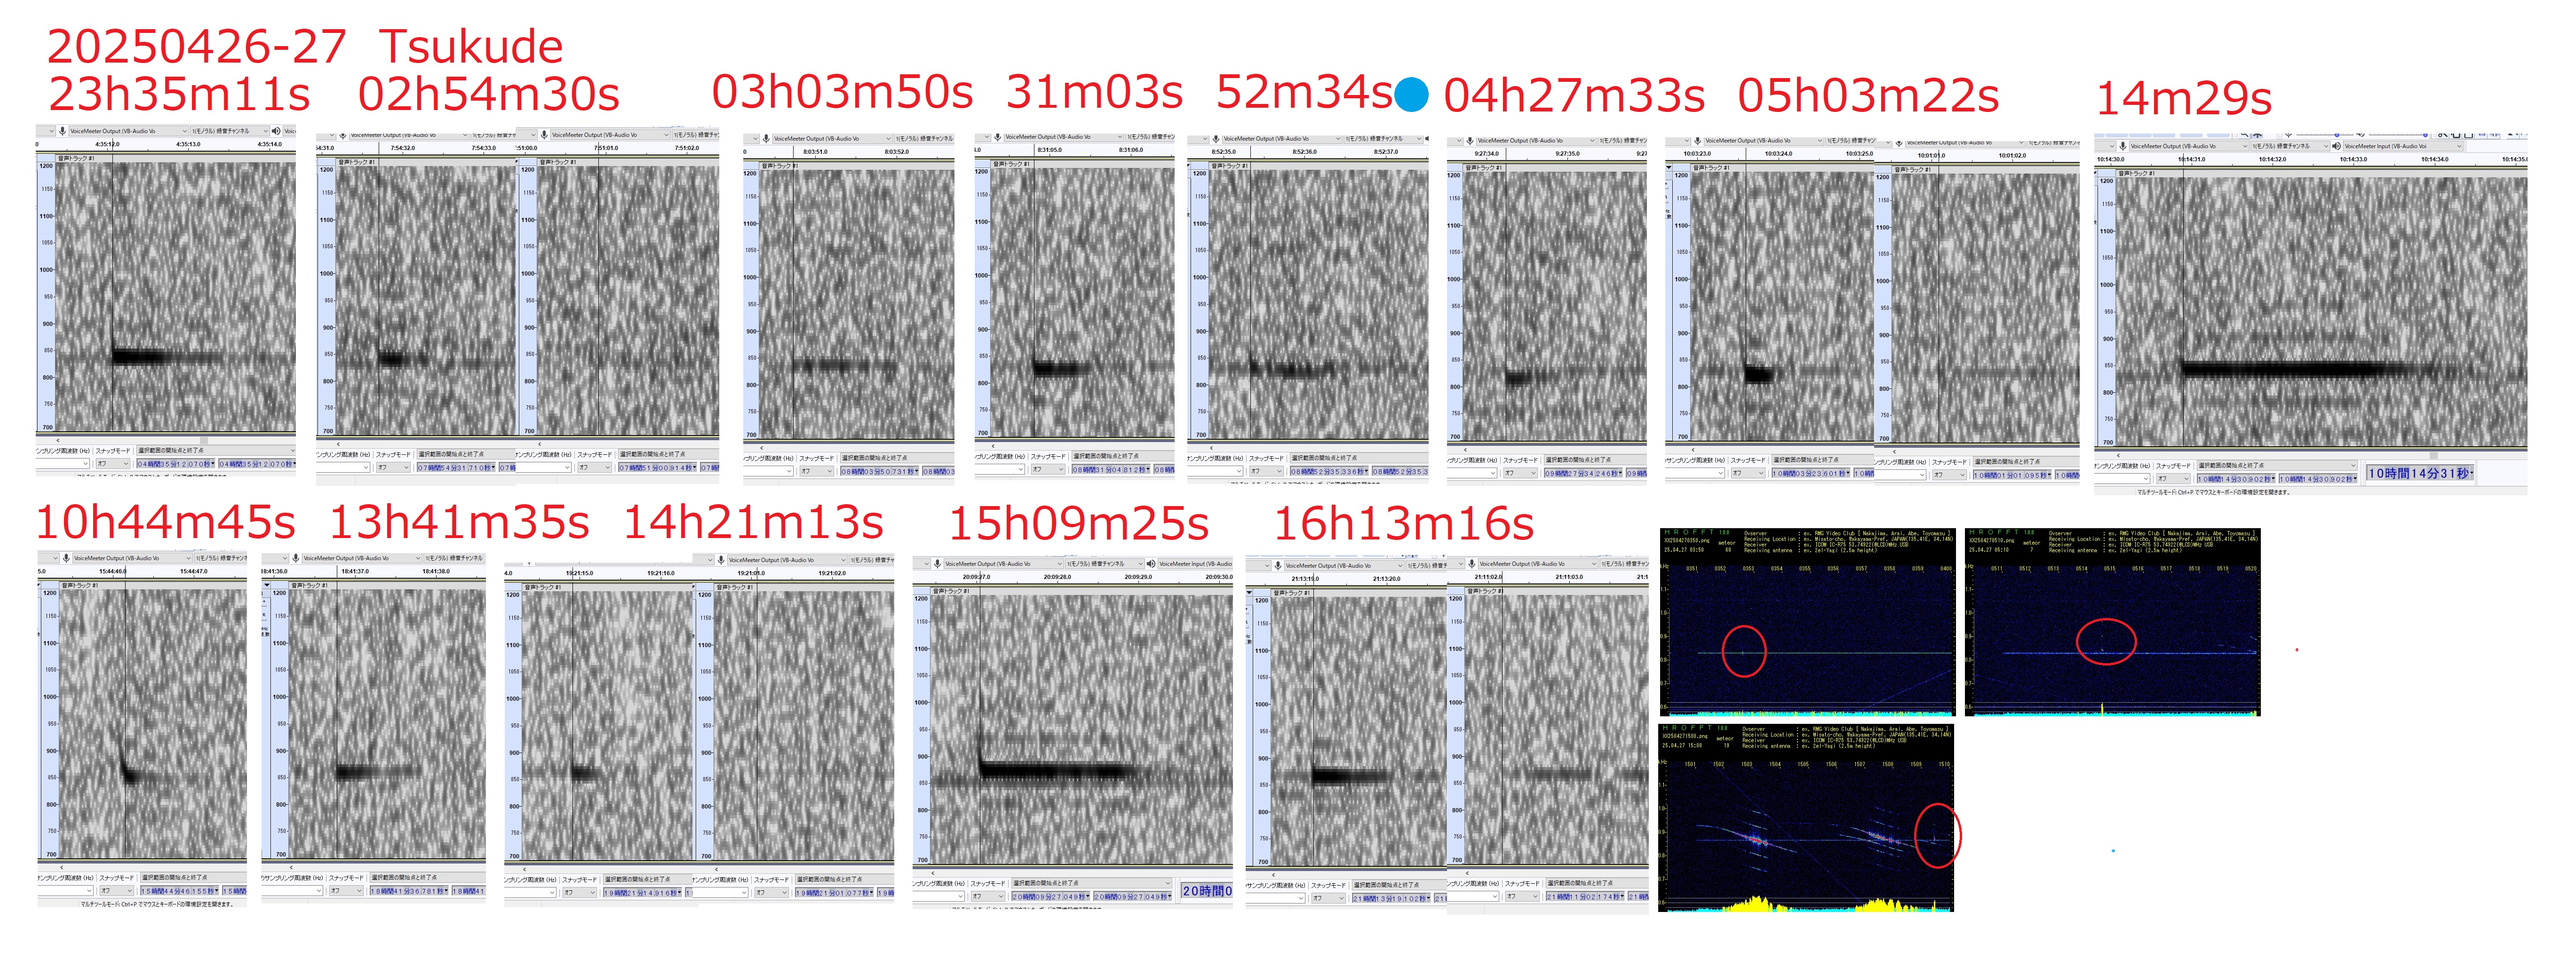The height and width of the screenshot is (967, 2576).
Task: Click microphone icon in the 23h35m11s panel
Action: [62, 131]
